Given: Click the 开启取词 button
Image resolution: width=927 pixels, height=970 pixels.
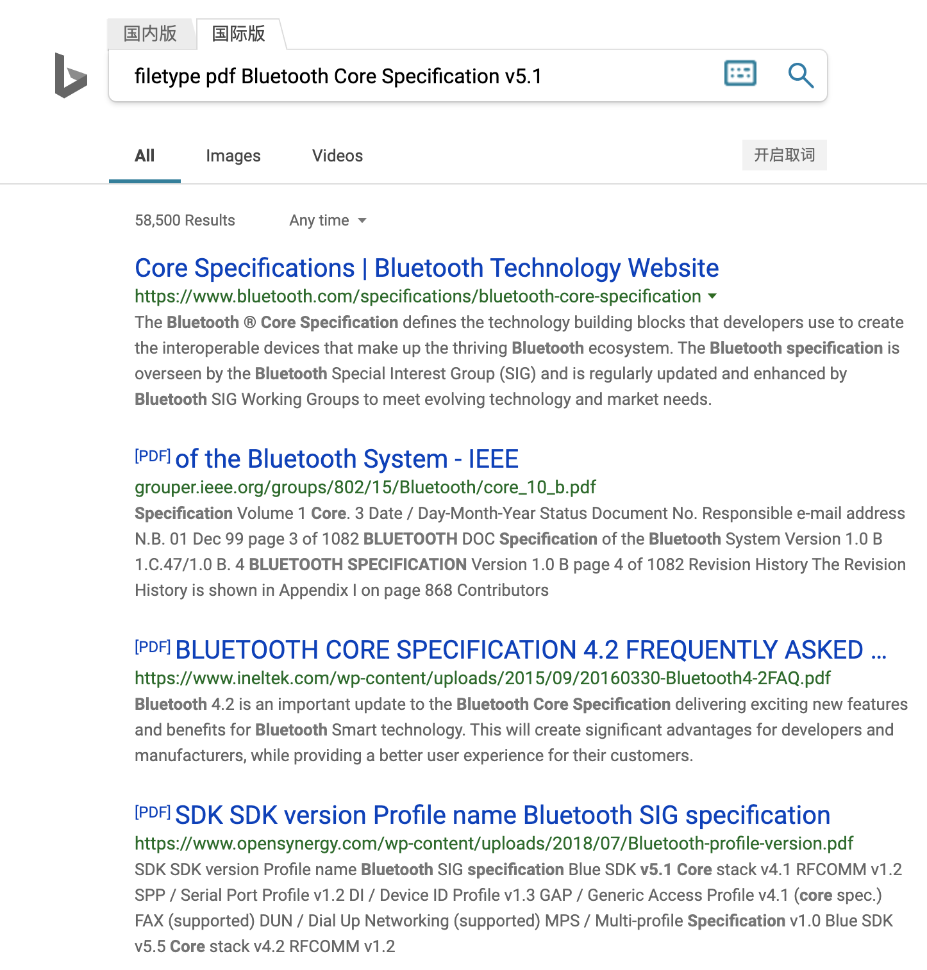Looking at the screenshot, I should point(785,155).
